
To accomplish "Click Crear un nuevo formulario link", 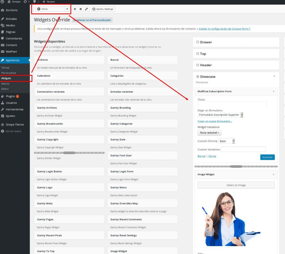I will (x=215, y=121).
